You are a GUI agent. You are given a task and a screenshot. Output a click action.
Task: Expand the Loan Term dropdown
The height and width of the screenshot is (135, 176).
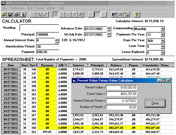(x=162, y=47)
